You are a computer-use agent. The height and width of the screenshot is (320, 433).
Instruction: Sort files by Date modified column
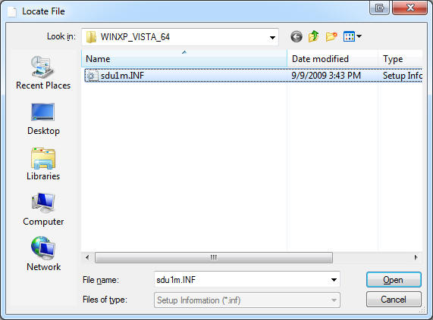pyautogui.click(x=332, y=59)
